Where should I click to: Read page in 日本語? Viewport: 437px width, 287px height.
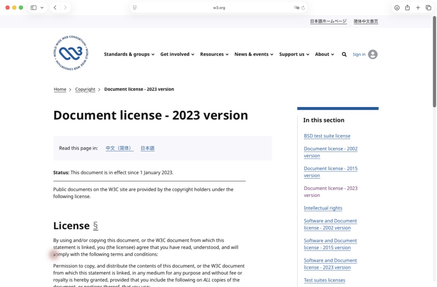coord(148,148)
